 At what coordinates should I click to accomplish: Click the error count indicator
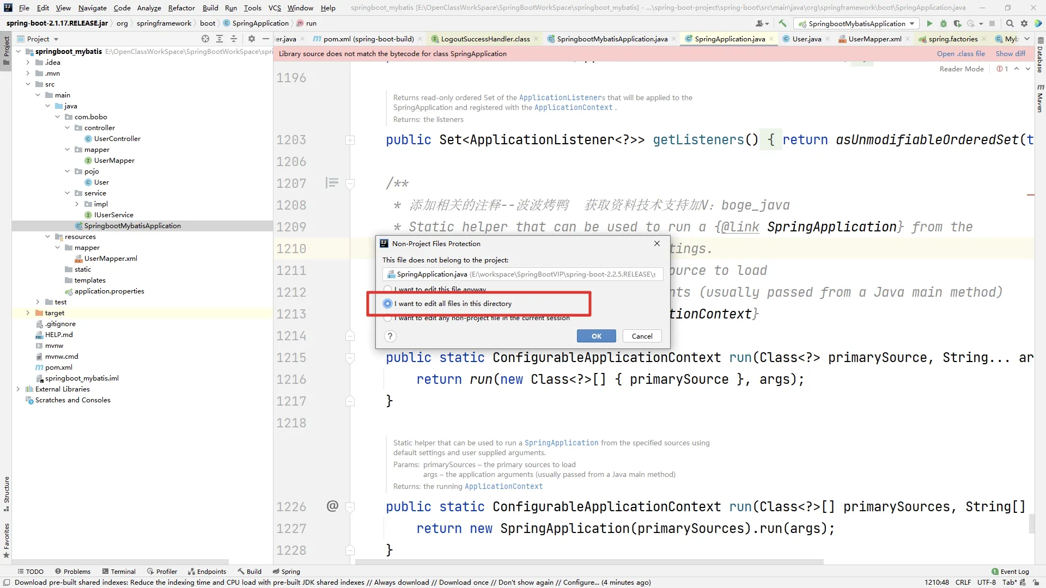click(1002, 69)
